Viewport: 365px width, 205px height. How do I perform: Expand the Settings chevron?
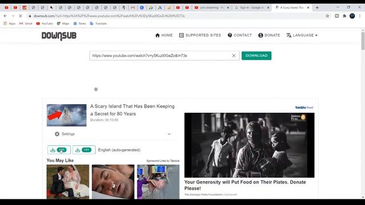point(169,134)
